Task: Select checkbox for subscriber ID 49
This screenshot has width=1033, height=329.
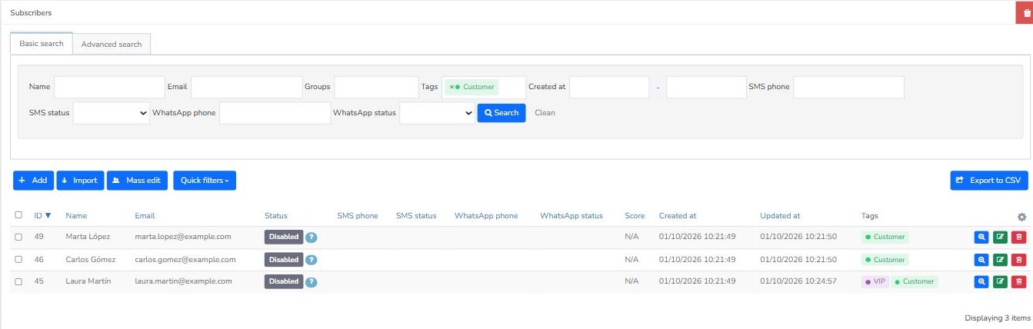Action: tap(18, 237)
